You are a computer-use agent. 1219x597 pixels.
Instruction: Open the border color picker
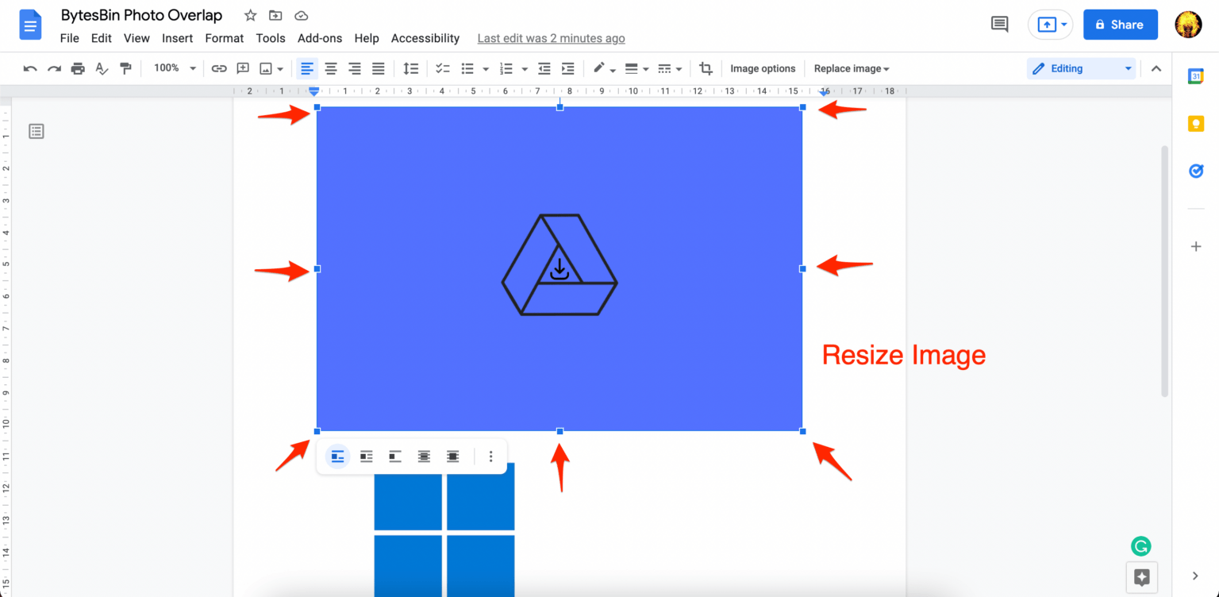click(x=601, y=68)
